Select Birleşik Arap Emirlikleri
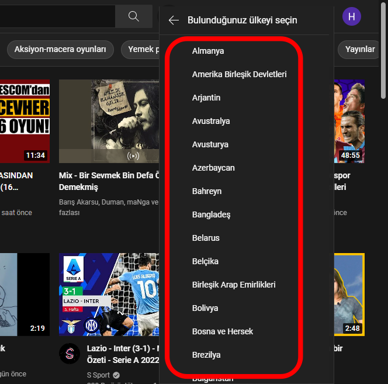388x384 pixels. [x=242, y=285]
